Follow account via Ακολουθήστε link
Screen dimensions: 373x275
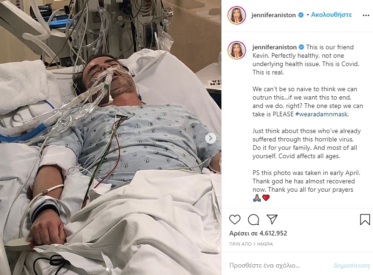331,15
